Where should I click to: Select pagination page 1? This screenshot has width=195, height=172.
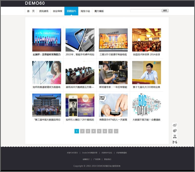77,131
